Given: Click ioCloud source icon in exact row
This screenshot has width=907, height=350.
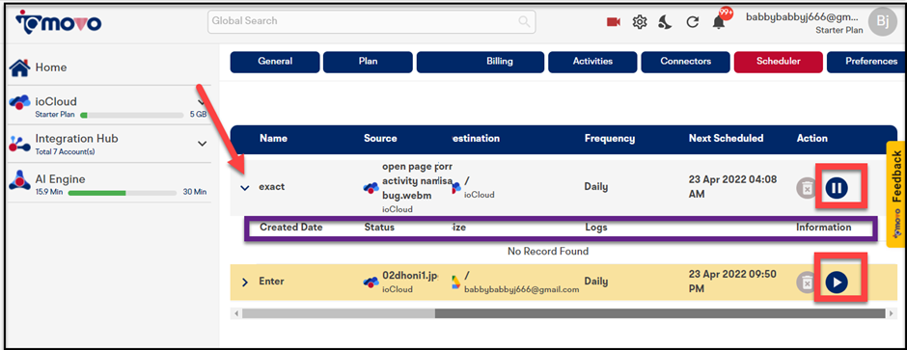Looking at the screenshot, I should click(x=371, y=188).
